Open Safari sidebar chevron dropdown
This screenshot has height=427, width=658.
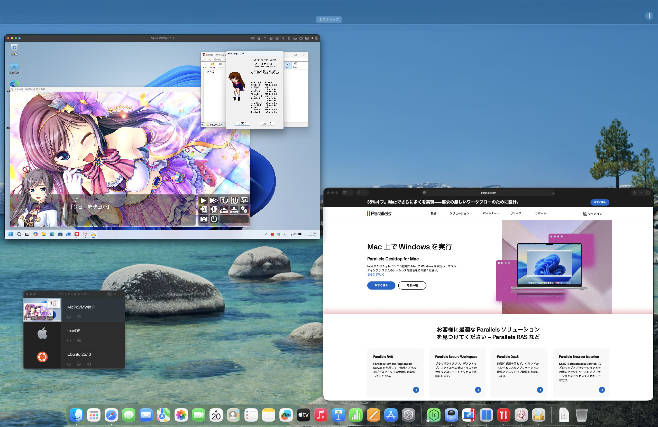[x=350, y=193]
